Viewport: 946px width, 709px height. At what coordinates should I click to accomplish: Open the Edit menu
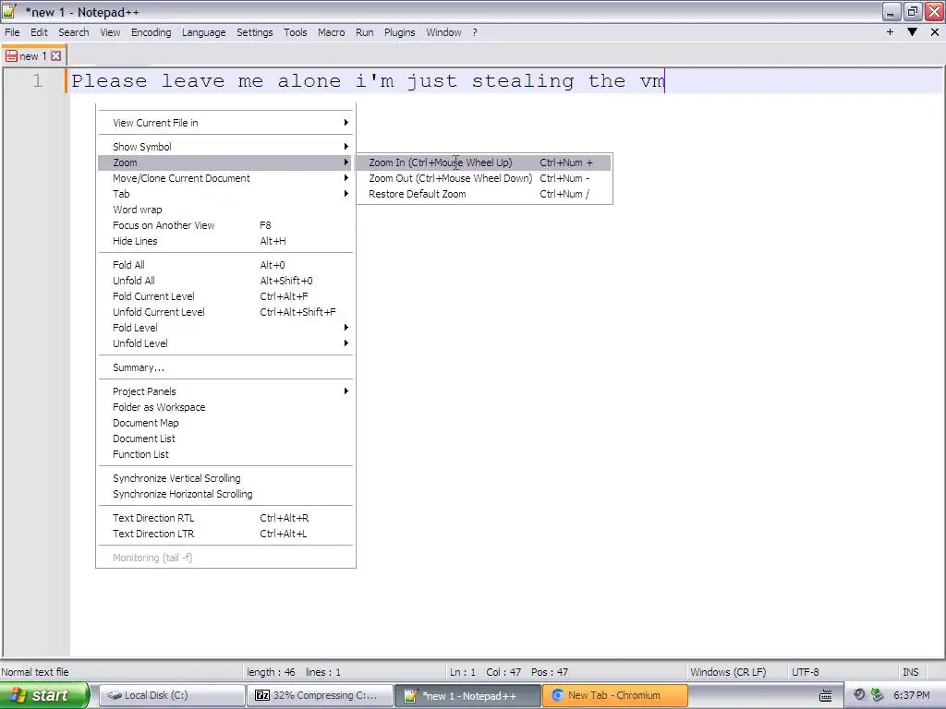tap(39, 32)
